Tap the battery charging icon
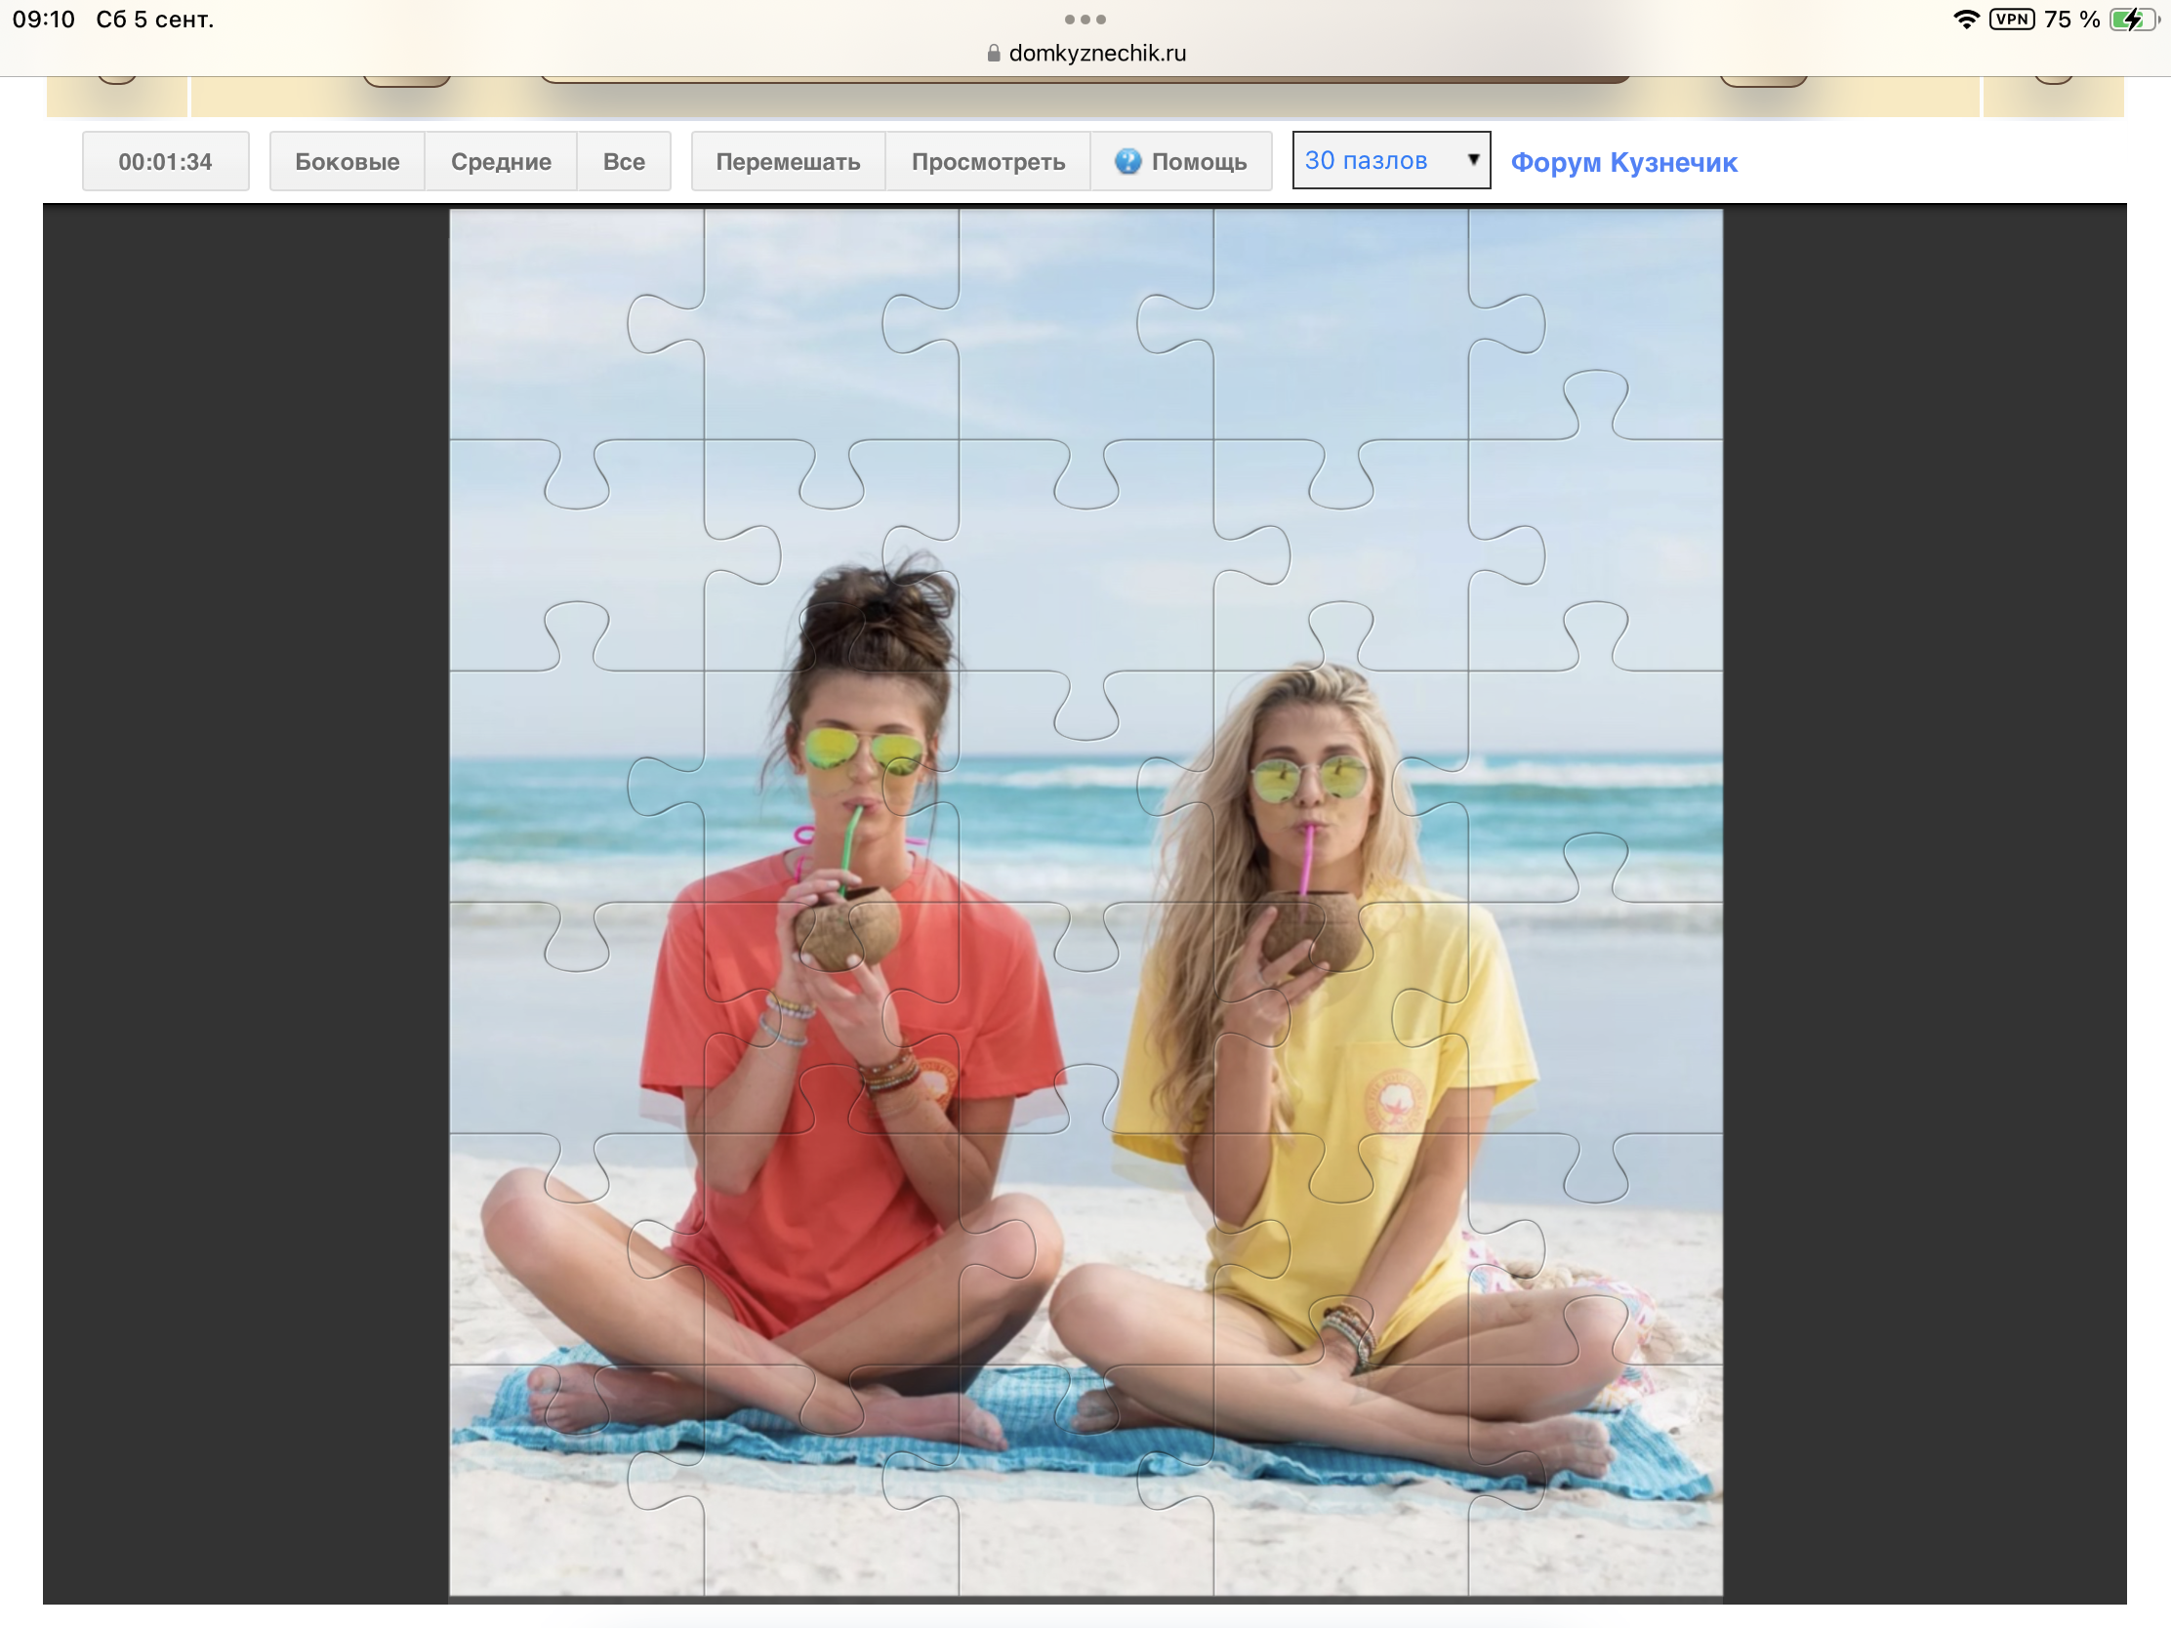 tap(2134, 20)
